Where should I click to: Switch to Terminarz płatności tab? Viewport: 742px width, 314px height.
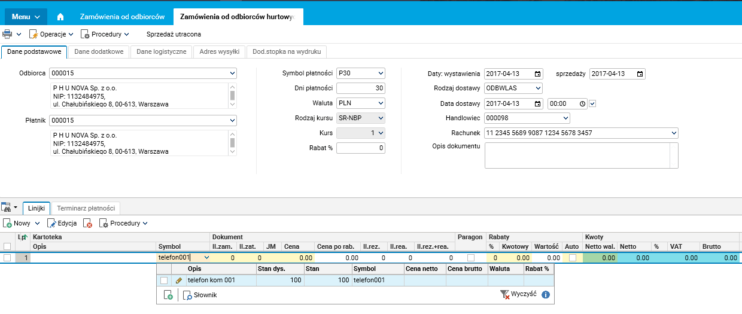click(86, 208)
